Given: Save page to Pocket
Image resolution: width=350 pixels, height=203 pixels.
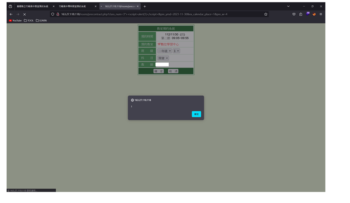Looking at the screenshot, I should (294, 14).
